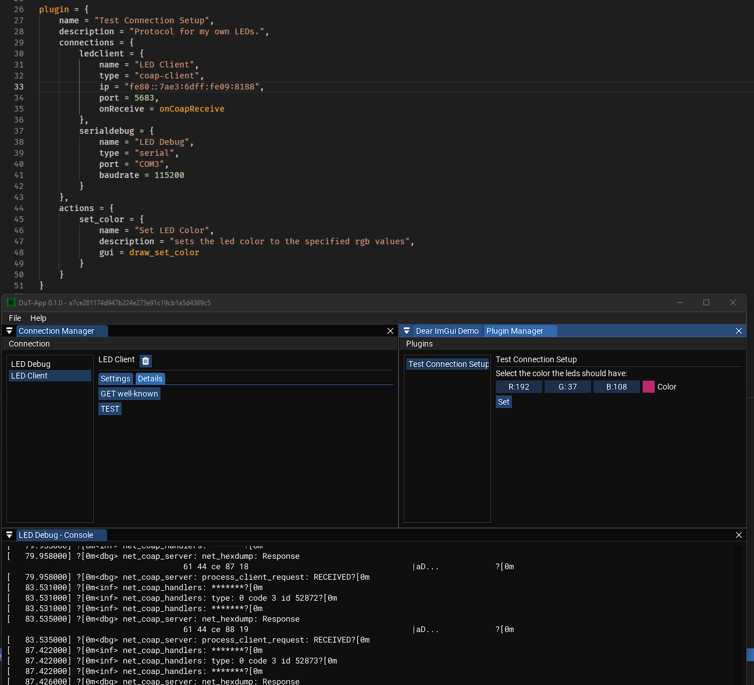Select LED Debug in the connection list
754x685 pixels.
pyautogui.click(x=50, y=364)
